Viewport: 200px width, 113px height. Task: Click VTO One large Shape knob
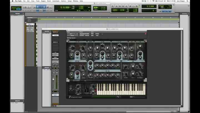click(x=77, y=53)
